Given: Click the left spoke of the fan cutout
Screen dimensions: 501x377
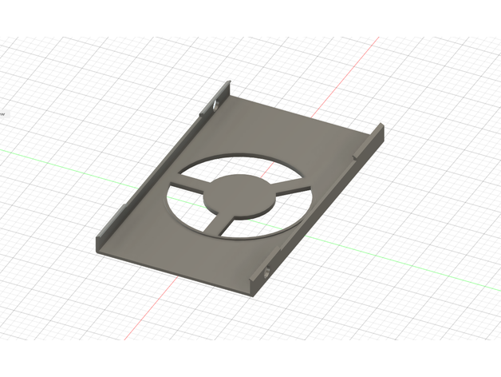Looking at the screenshot, I should tap(188, 188).
